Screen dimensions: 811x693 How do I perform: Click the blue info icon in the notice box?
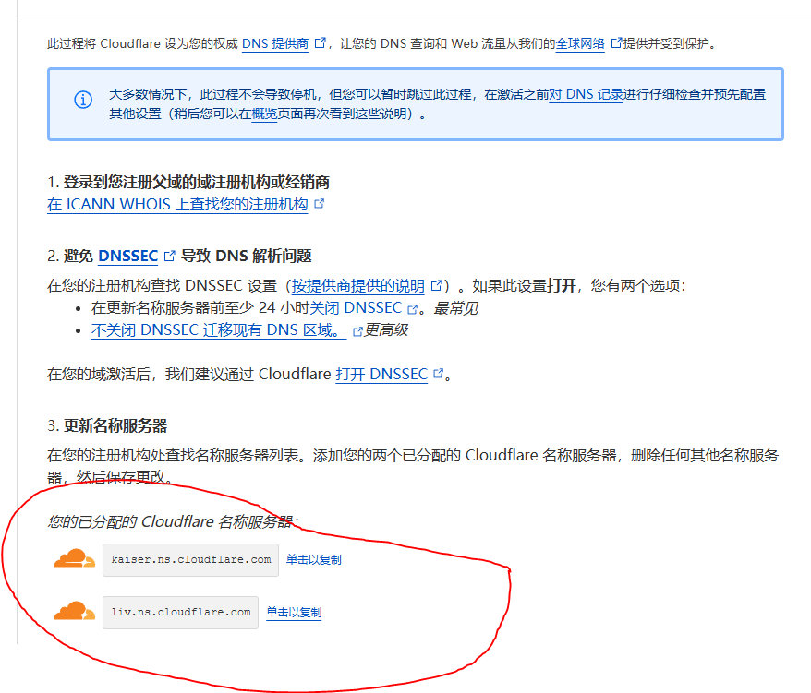coord(83,100)
